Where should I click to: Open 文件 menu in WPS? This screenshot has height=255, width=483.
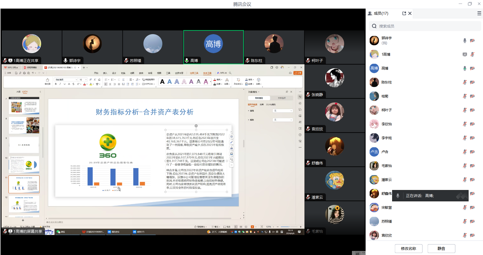(x=8, y=73)
